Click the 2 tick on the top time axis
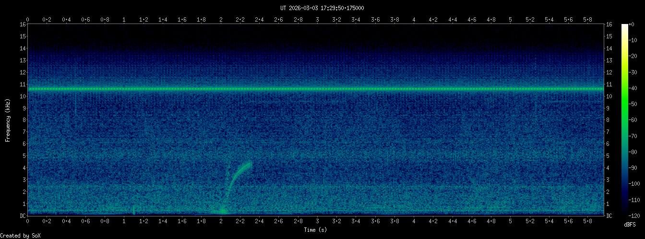This screenshot has width=645, height=239. [x=221, y=20]
